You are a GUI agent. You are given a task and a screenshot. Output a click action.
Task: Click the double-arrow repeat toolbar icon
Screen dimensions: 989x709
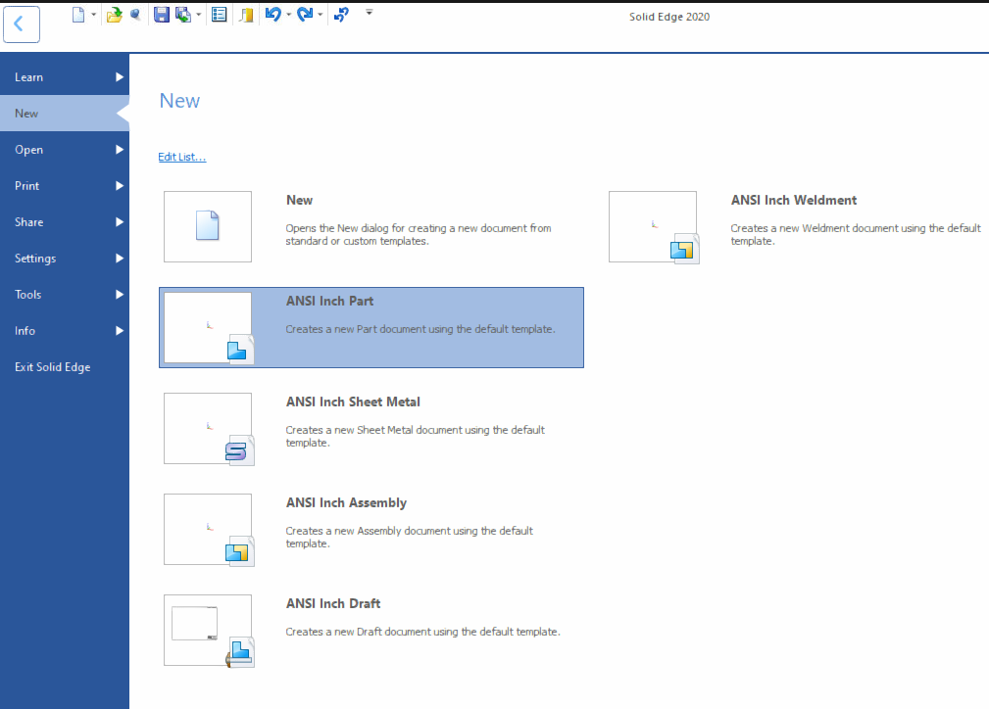341,15
